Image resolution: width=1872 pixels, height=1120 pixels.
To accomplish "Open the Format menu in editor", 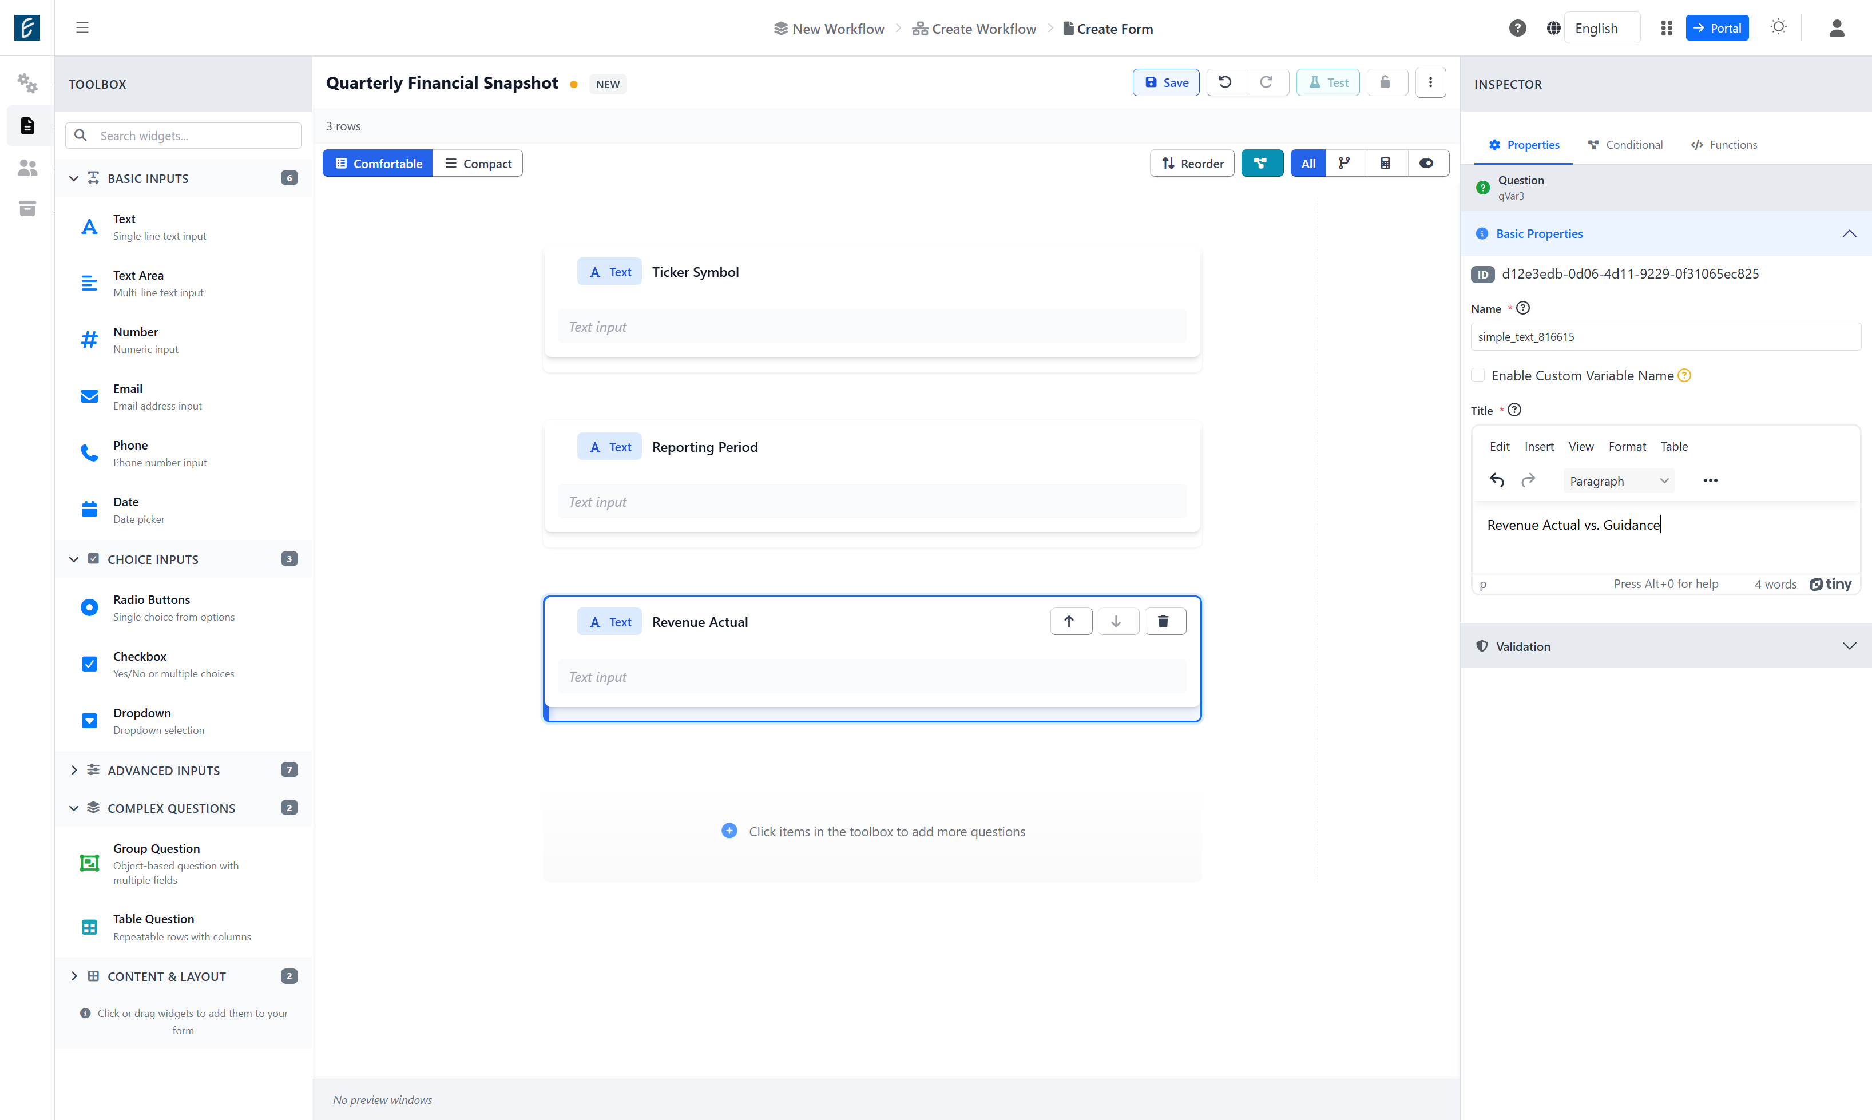I will (x=1627, y=446).
